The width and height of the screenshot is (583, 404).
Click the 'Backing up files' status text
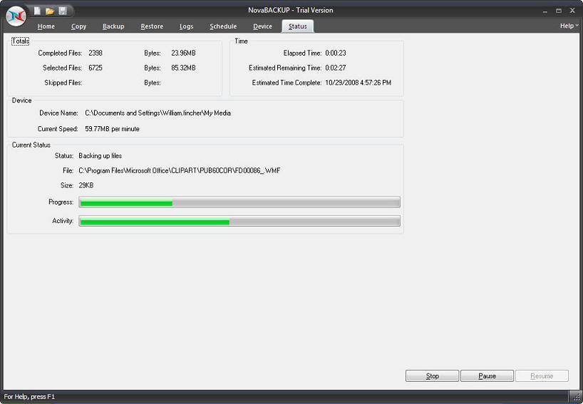(100, 156)
